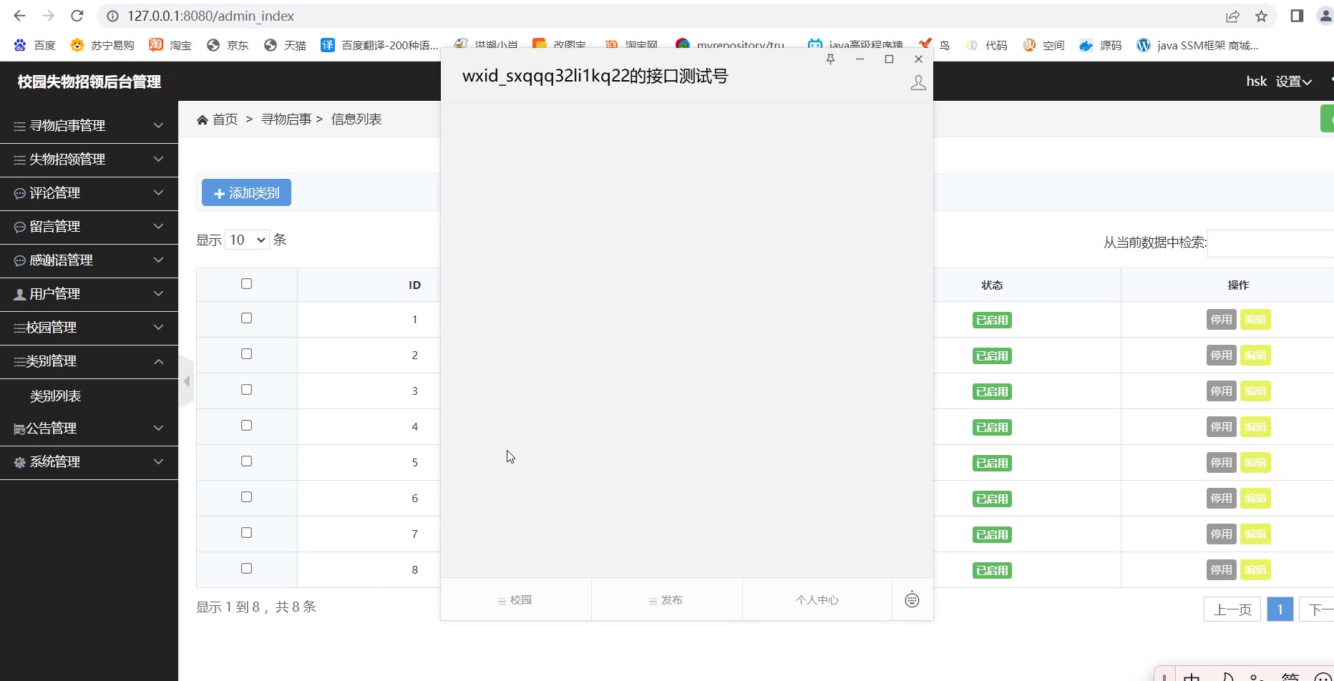Click 已启用 status badge in row 2
Viewport: 1334px width, 681px height.
(992, 356)
